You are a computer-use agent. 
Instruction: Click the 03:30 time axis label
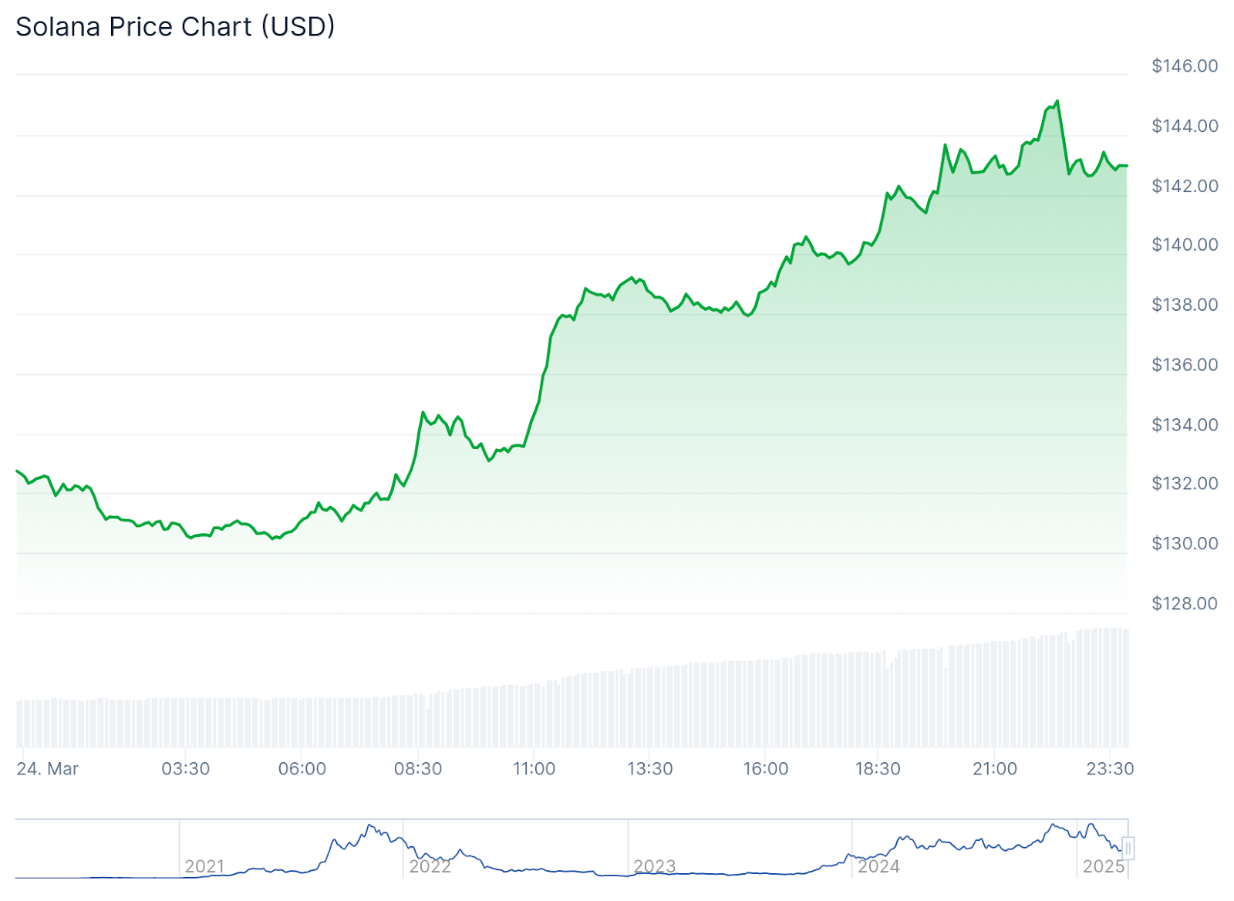tap(186, 768)
